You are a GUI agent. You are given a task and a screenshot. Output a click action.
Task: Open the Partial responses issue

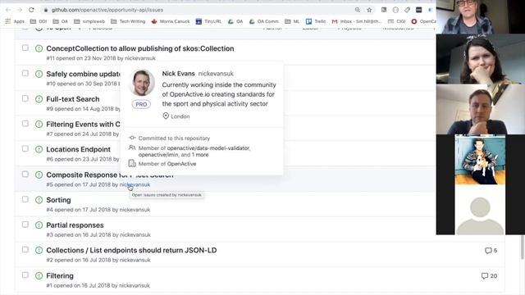click(x=75, y=225)
